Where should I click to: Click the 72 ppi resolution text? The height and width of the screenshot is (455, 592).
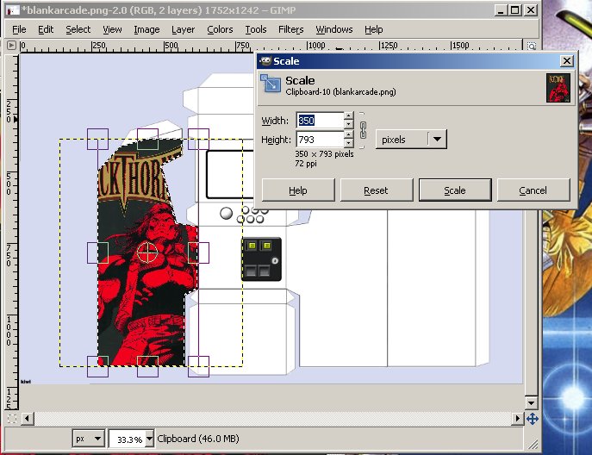(x=306, y=164)
